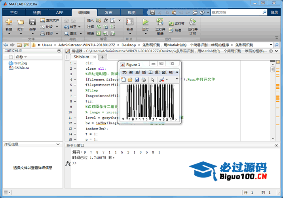The height and width of the screenshot is (198, 283).
Task: Click the Figure 1 brush data tool
Action: pyautogui.click(x=162, y=80)
